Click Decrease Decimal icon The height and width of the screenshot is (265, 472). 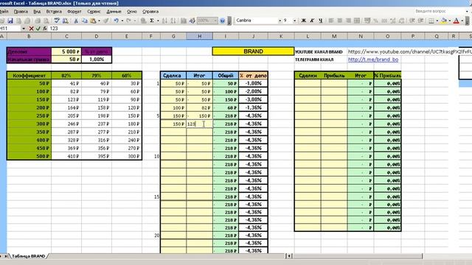[x=401, y=21]
